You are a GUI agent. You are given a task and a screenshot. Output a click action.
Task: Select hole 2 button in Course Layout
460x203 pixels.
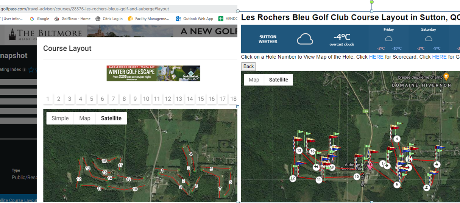(59, 99)
